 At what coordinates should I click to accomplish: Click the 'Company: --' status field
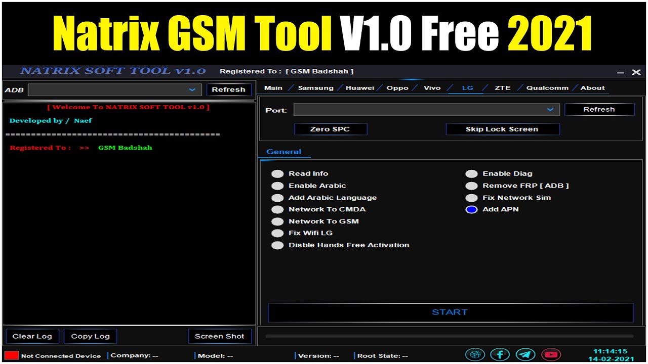tap(134, 355)
